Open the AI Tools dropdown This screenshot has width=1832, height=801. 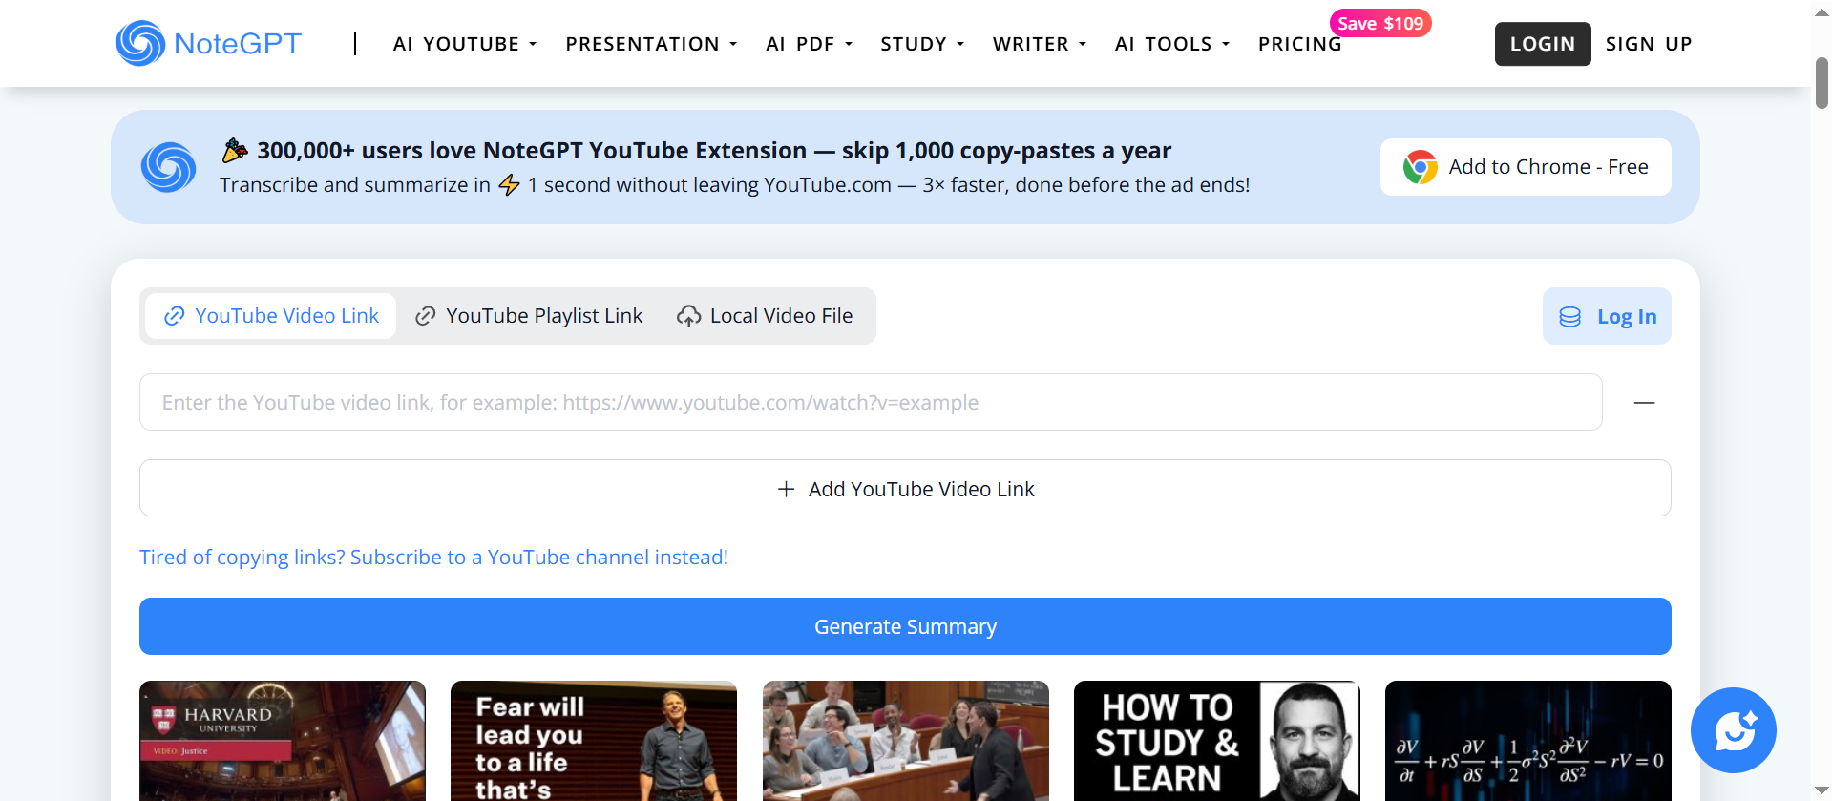tap(1172, 44)
